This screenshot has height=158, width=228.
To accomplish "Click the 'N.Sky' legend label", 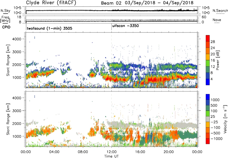I will click(5, 11).
